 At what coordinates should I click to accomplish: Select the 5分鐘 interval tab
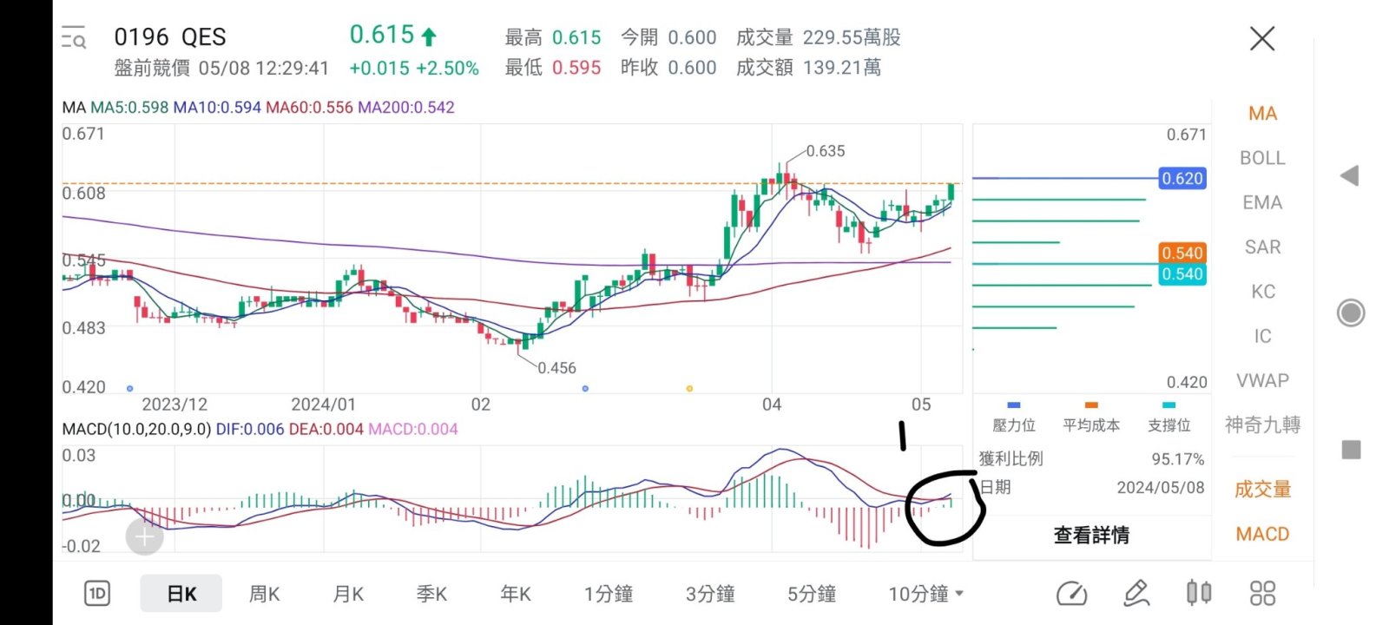point(812,594)
